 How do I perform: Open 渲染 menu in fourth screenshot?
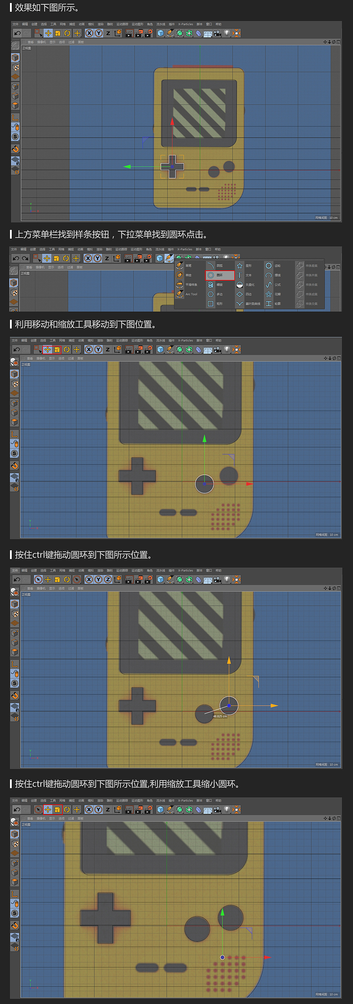click(100, 570)
